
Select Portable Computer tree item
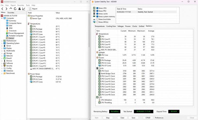click(16, 36)
